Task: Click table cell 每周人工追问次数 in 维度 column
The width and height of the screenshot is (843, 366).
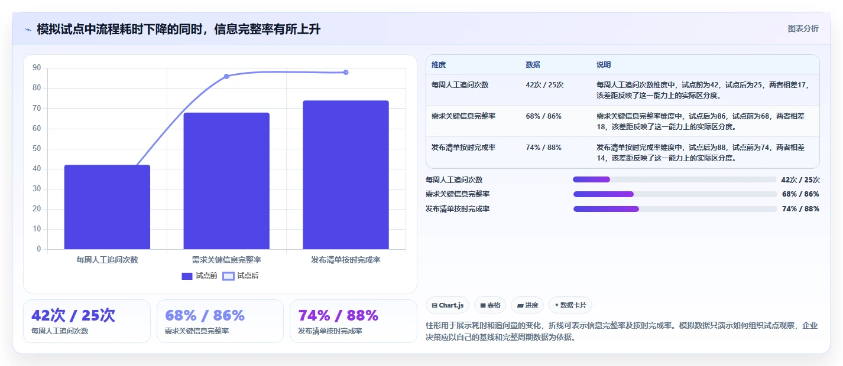Action: (460, 84)
